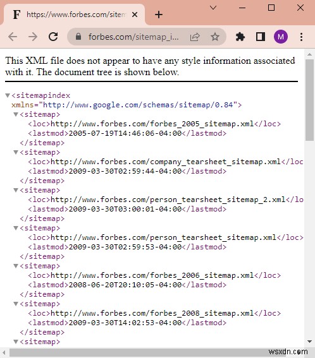The width and height of the screenshot is (315, 358).
Task: Open the tab search chevron
Action: [x=213, y=8]
